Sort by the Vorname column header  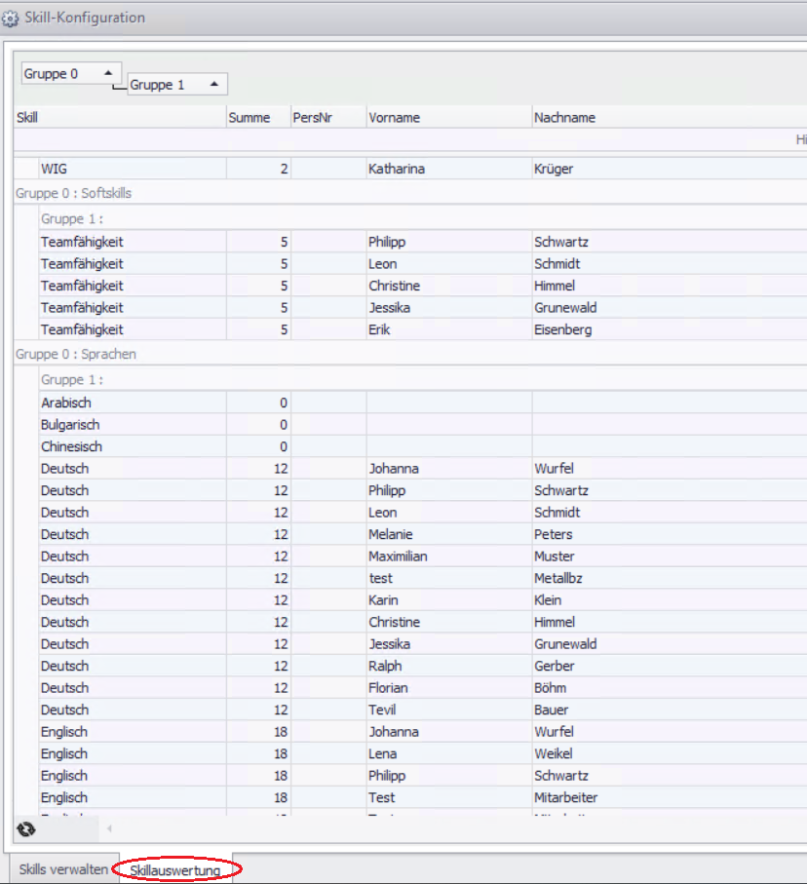pos(449,117)
